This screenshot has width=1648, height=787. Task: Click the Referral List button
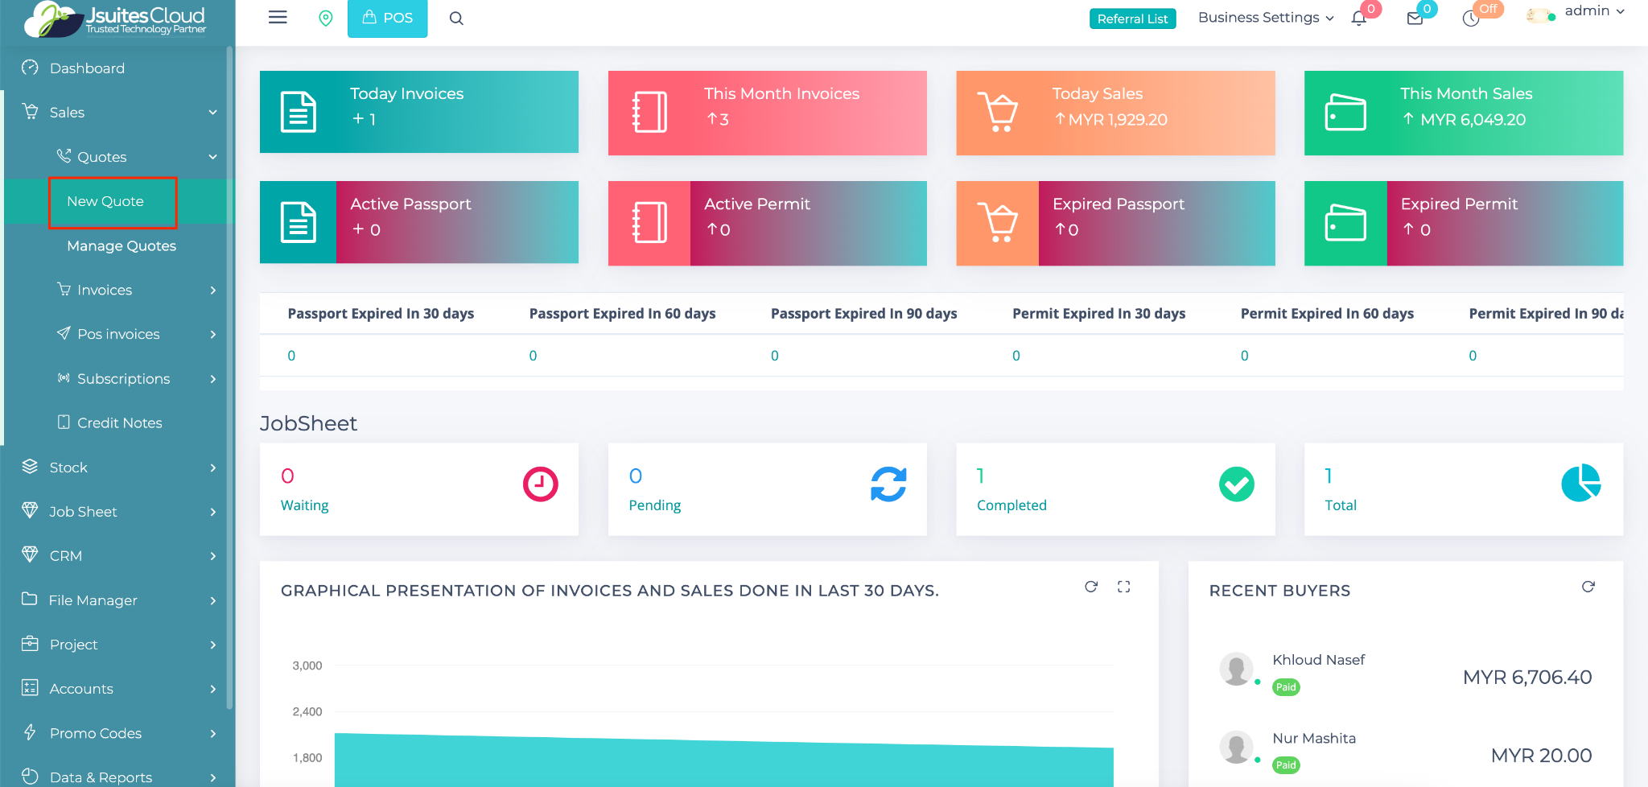click(1132, 19)
